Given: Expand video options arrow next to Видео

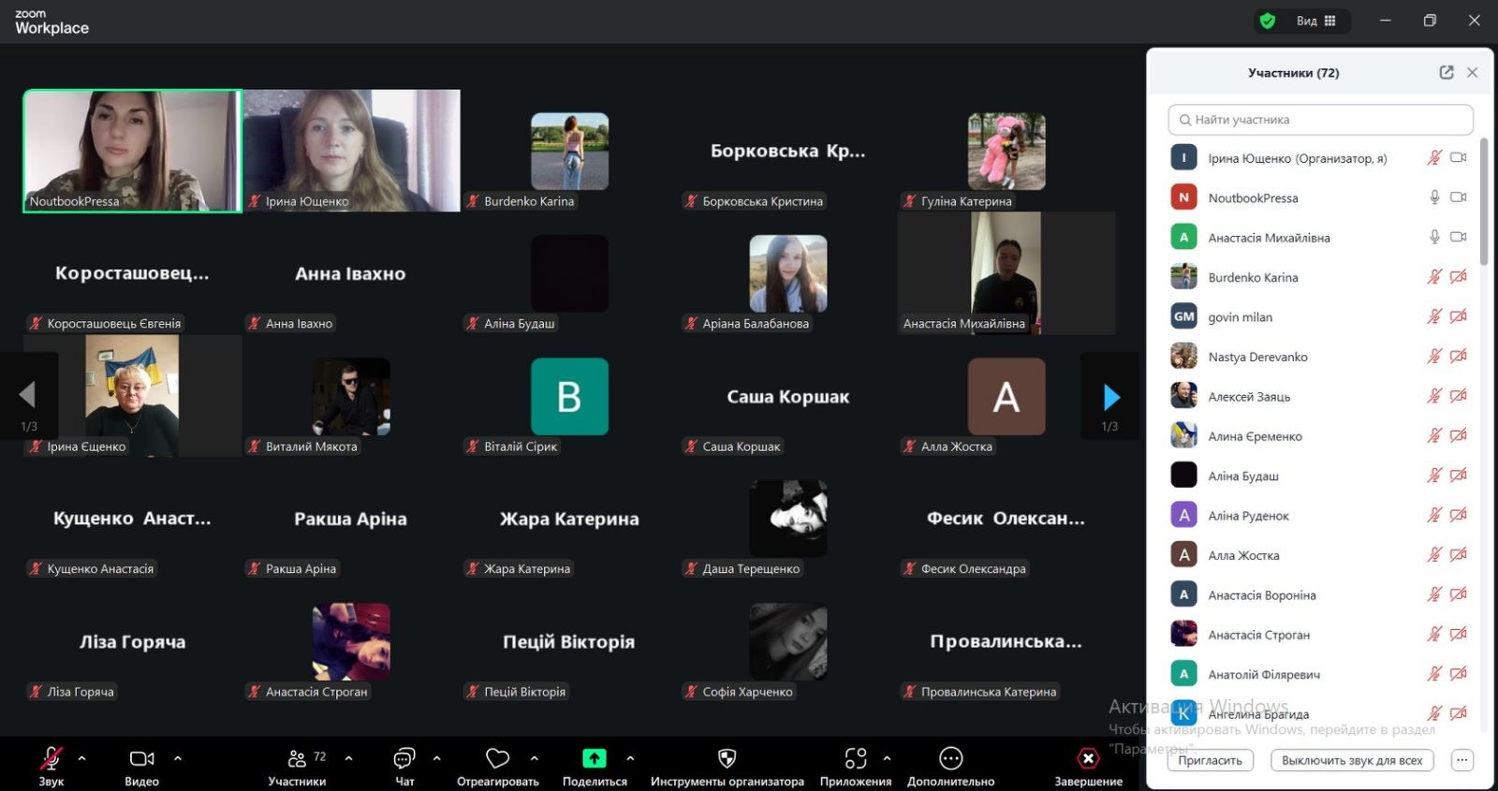Looking at the screenshot, I should [178, 758].
